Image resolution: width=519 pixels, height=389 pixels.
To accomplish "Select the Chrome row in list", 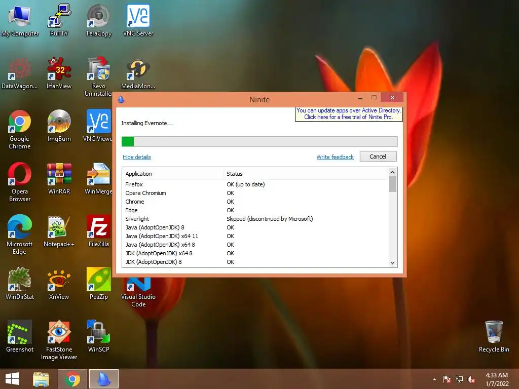I will [x=255, y=202].
